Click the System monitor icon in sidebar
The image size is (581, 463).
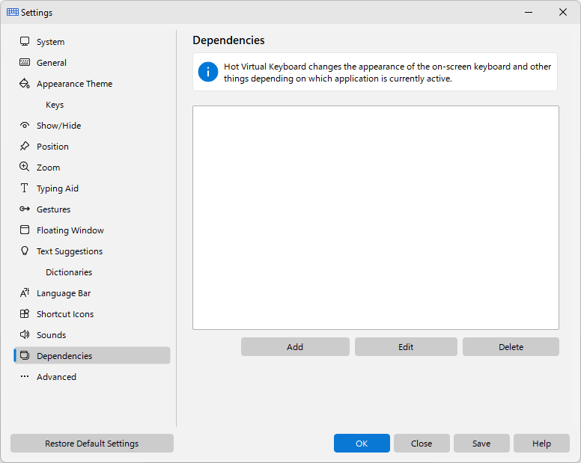click(25, 41)
